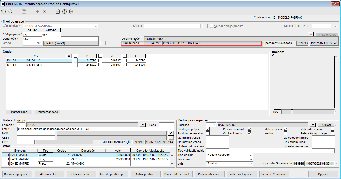
Task: Click the Peso input field
Action: tap(166, 125)
